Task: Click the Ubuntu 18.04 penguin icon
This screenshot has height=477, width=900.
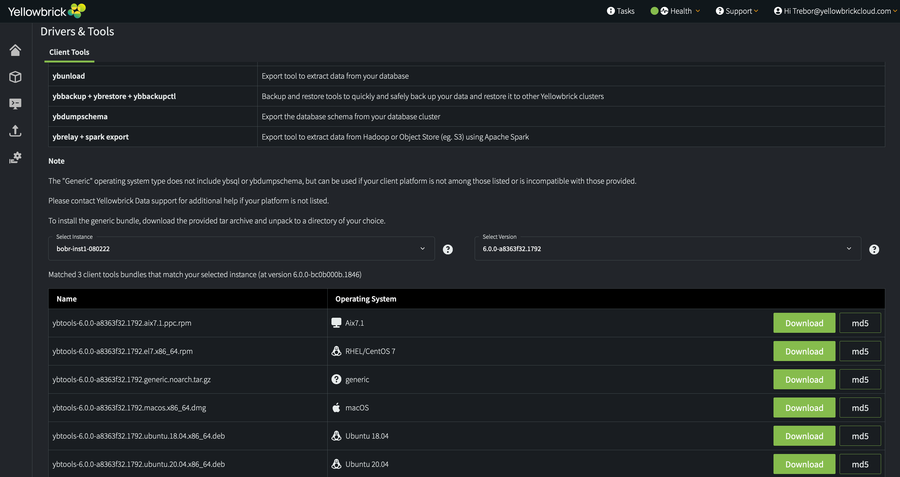Action: click(x=336, y=436)
